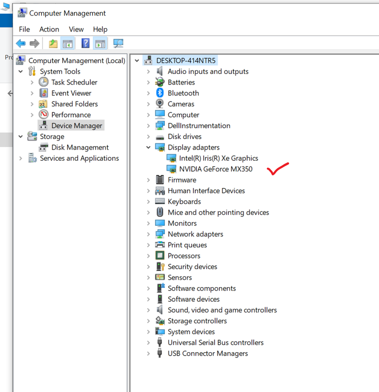Viewport: 379px width, 392px height.
Task: Click the Human Interface Devices icon
Action: click(x=160, y=191)
